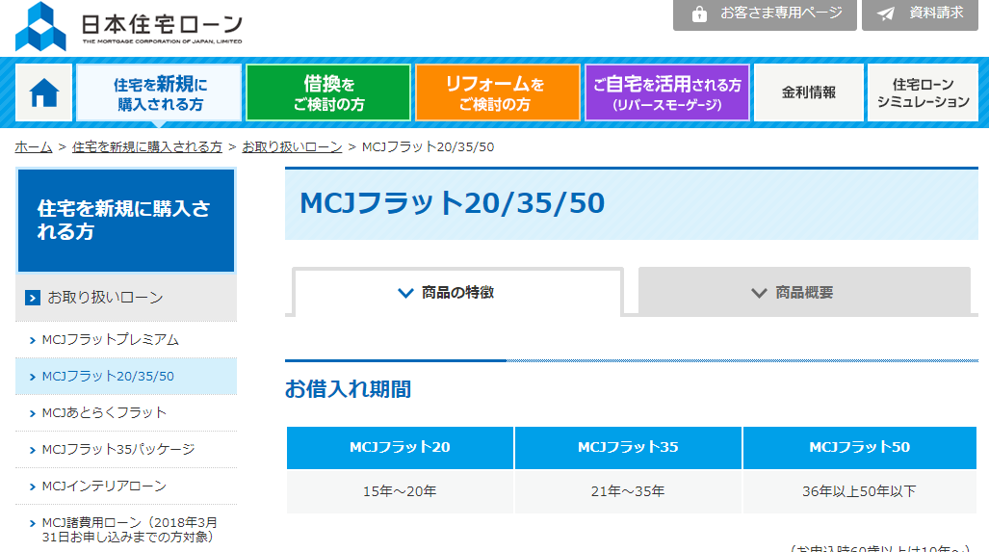Click chevron before MCJインテリアローン
Viewport: 989px width, 552px height.
[33, 487]
